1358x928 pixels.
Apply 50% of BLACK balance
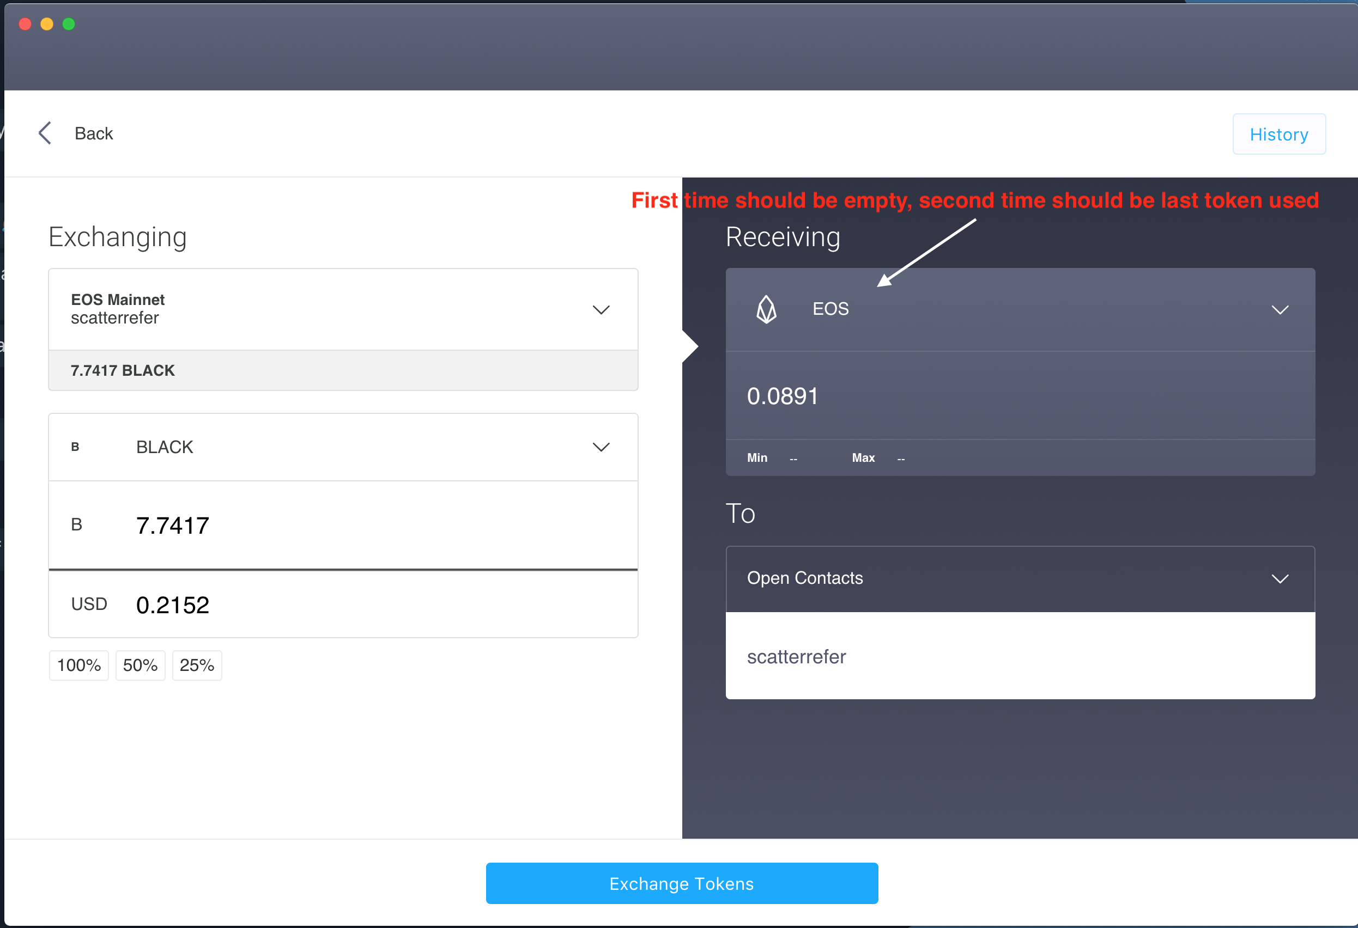point(140,665)
